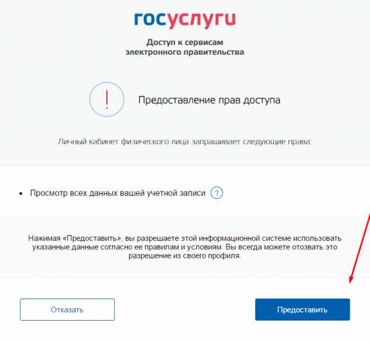Click the bullet dot before "Просмотр"

click(x=21, y=193)
